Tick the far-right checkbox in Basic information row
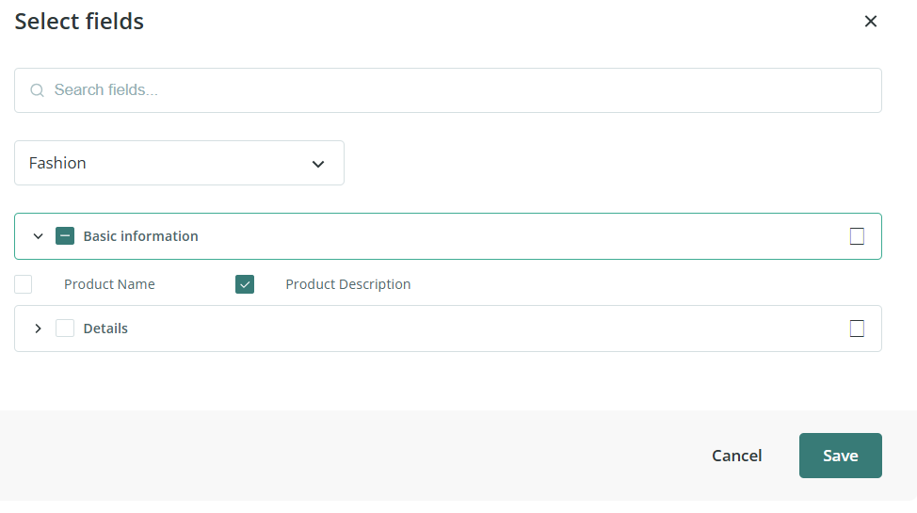Screen dimensions: 917x513 857,236
